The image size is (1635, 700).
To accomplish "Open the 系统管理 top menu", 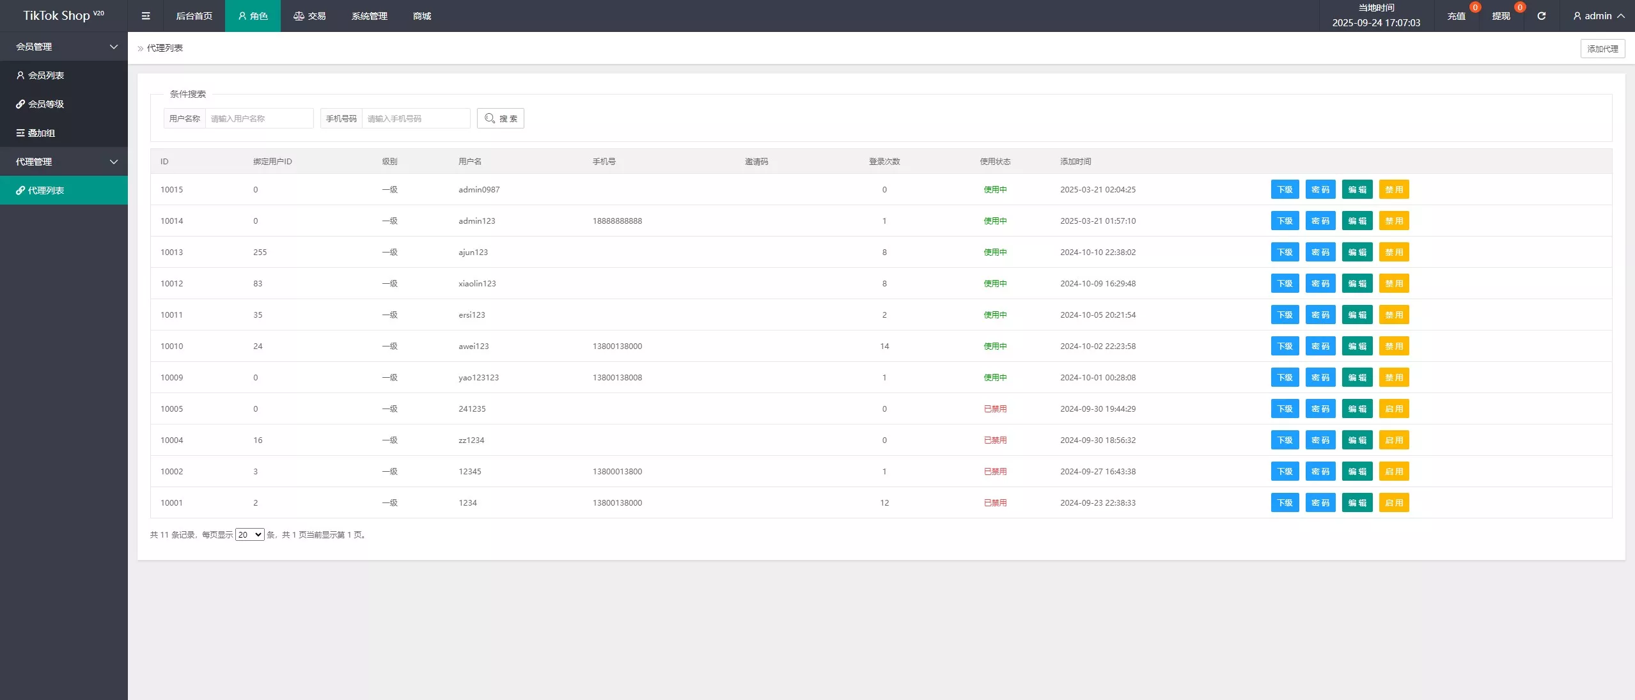I will (369, 16).
